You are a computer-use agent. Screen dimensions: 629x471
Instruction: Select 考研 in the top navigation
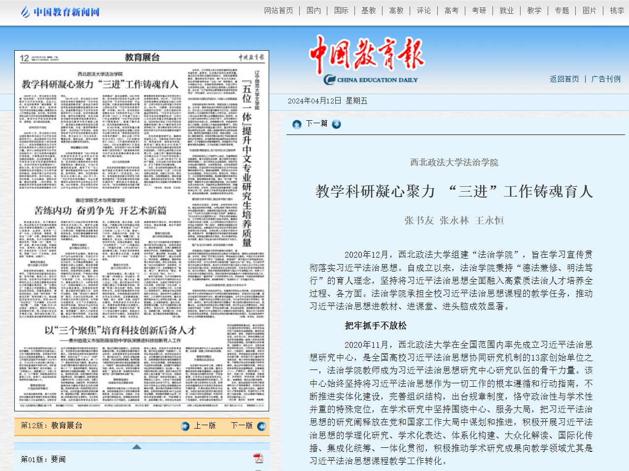tap(479, 10)
